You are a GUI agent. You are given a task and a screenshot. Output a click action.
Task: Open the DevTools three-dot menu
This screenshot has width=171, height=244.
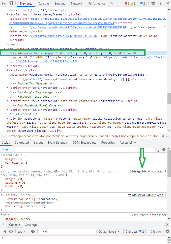pyautogui.click(x=160, y=3)
